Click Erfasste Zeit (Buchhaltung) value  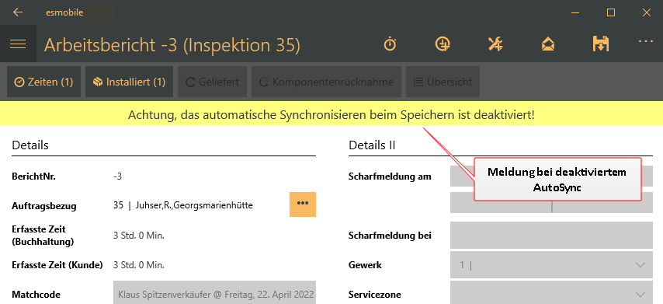139,236
